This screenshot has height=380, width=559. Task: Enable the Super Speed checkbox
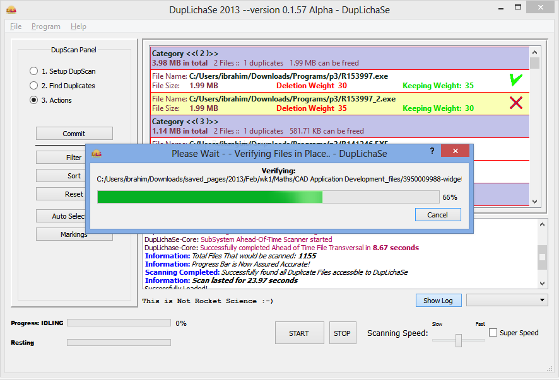click(493, 332)
